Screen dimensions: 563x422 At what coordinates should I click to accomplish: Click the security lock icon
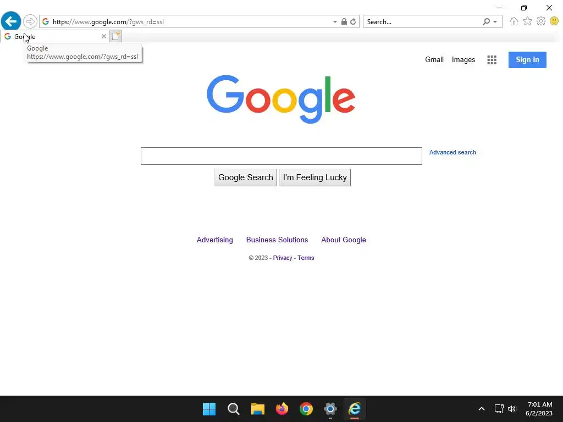(344, 21)
